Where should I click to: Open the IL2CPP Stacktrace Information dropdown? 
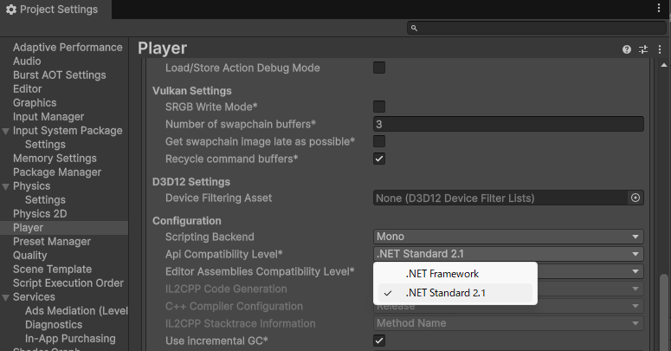(508, 323)
